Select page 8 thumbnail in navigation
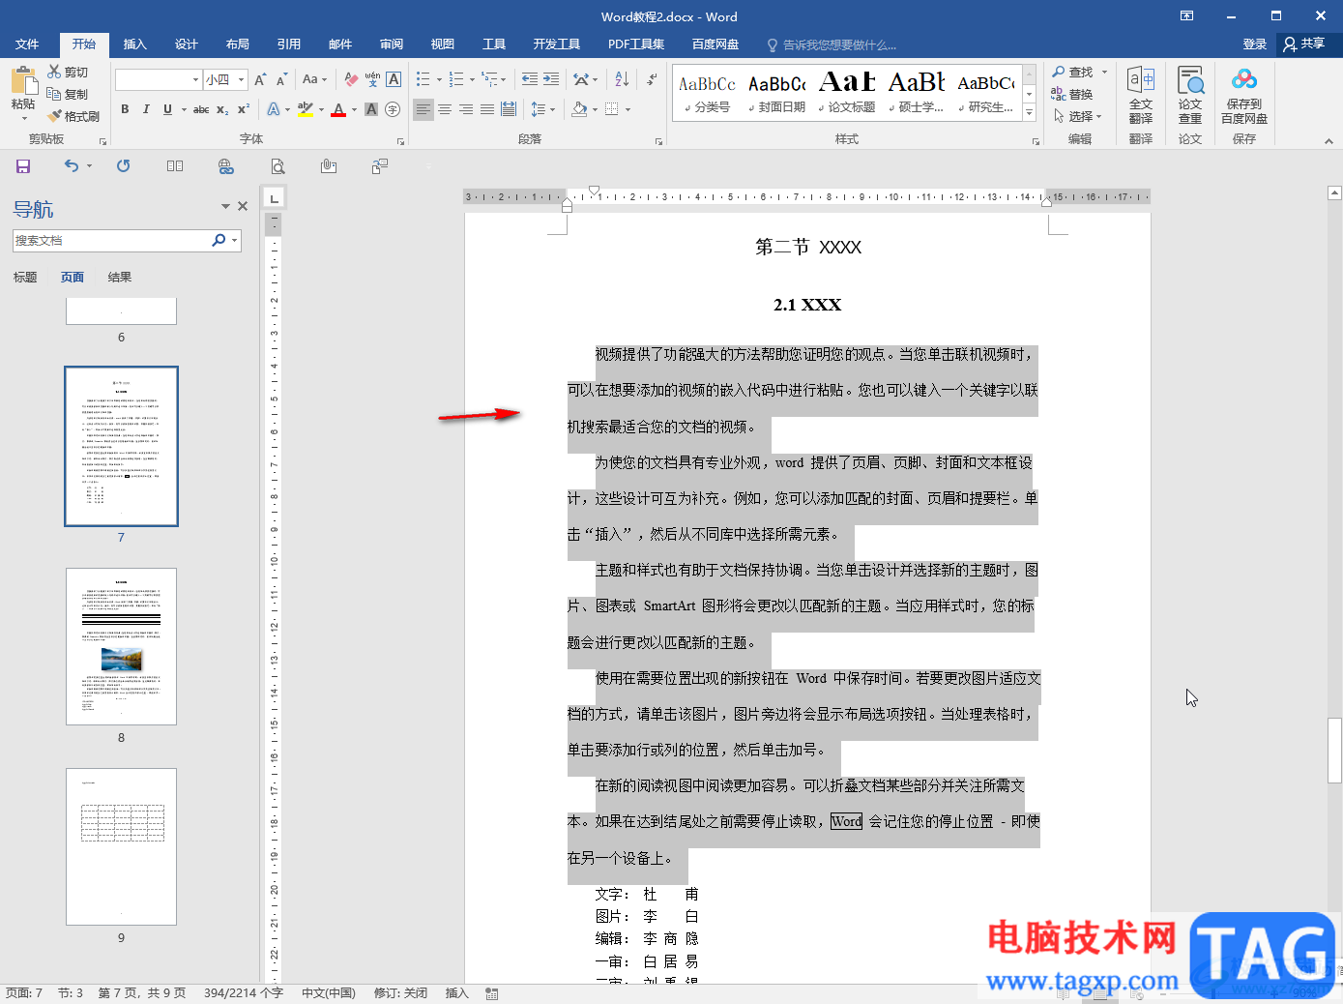Viewport: 1343px width, 1004px height. point(121,646)
